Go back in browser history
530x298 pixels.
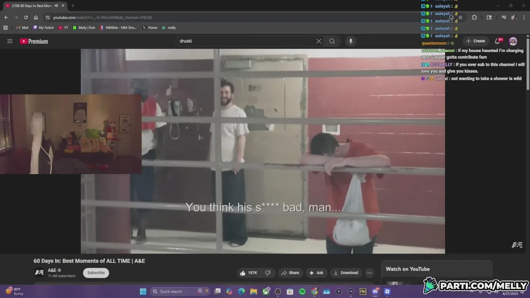tap(6, 17)
